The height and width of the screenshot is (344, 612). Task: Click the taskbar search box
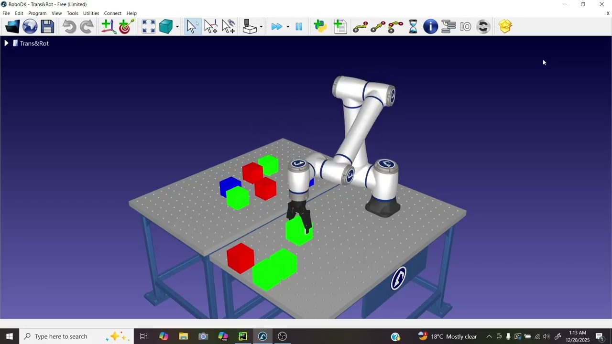tap(76, 336)
